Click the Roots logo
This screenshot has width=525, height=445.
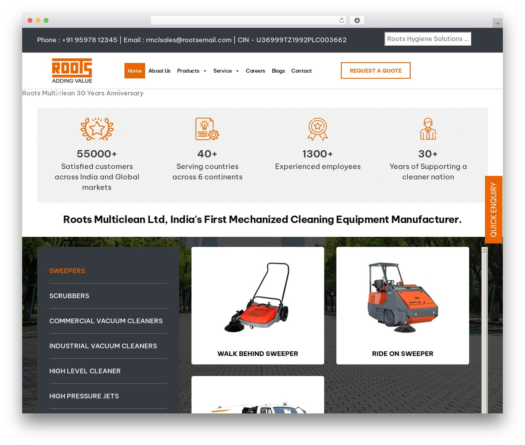point(72,71)
